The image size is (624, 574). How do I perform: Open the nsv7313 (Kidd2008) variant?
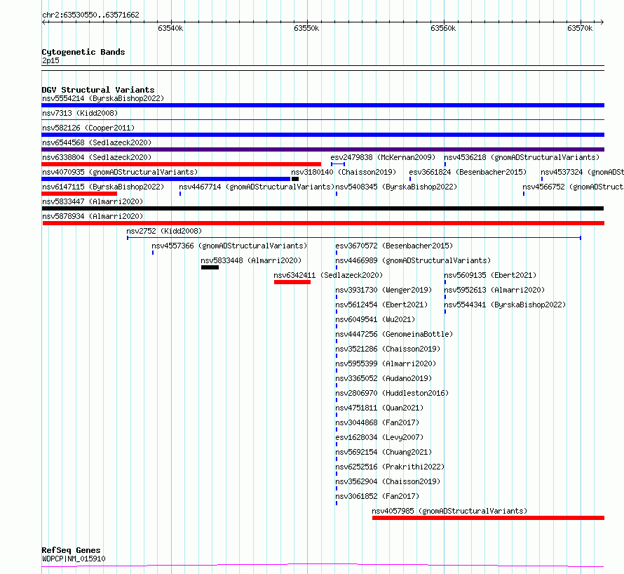80,113
